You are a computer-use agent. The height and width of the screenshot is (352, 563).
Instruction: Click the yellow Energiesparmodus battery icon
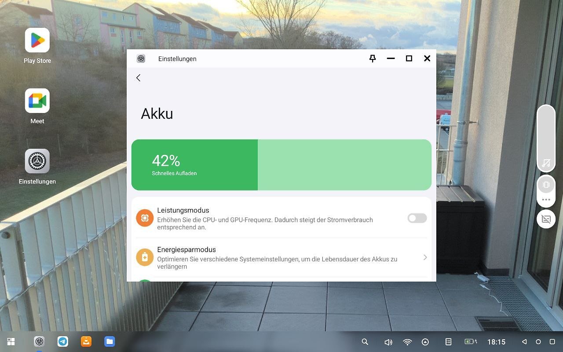(x=145, y=257)
